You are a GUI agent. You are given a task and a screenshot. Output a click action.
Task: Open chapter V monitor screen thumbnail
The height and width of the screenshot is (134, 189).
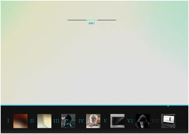tap(118, 121)
